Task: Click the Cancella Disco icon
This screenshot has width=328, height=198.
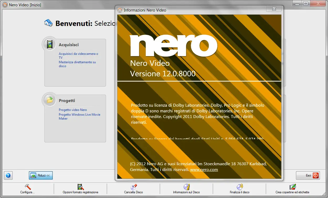Action: coord(134,187)
